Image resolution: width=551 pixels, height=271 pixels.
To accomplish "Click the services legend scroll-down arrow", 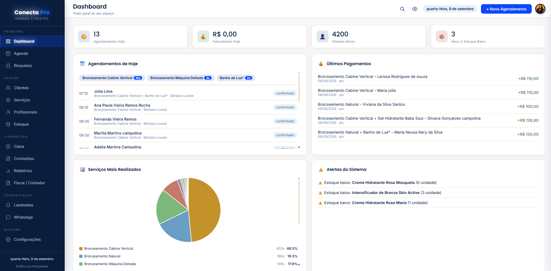I will coord(299,264).
